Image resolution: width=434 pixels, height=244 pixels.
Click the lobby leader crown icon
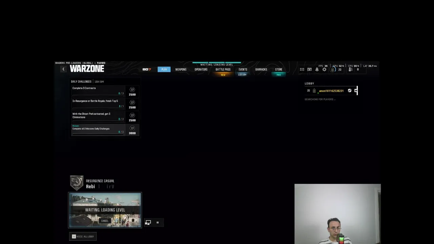[x=356, y=90]
